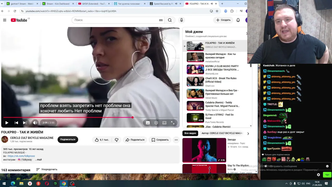Image resolution: width=332 pixels, height=187 pixels.
Task: Open the three-dot more actions menu
Action: pyautogui.click(x=176, y=140)
